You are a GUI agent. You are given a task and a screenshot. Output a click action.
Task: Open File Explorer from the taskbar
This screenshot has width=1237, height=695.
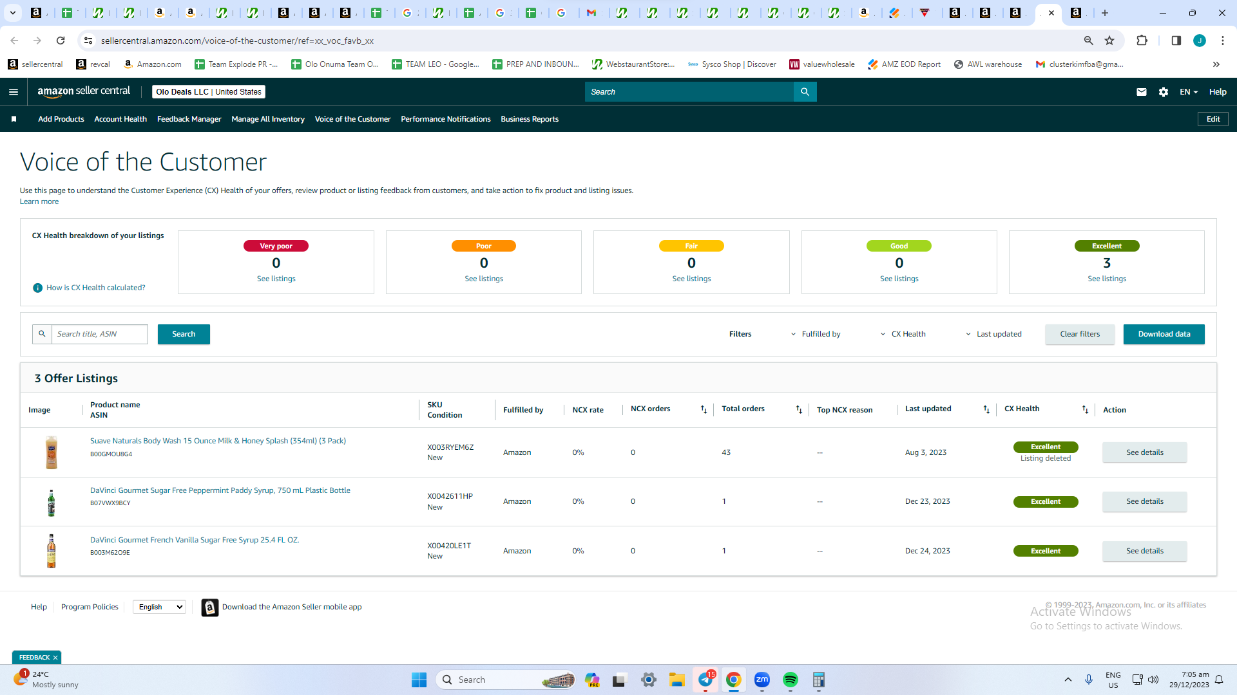tap(676, 680)
